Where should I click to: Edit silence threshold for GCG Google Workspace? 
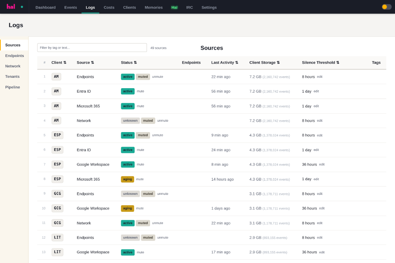coord(322,208)
